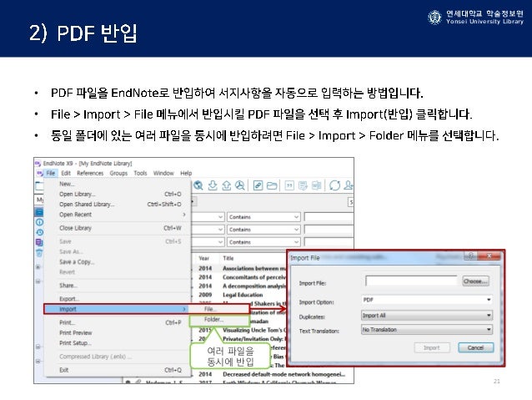This screenshot has width=532, height=400.
Task: Click the Open Link toolbar icon
Action: [x=258, y=185]
